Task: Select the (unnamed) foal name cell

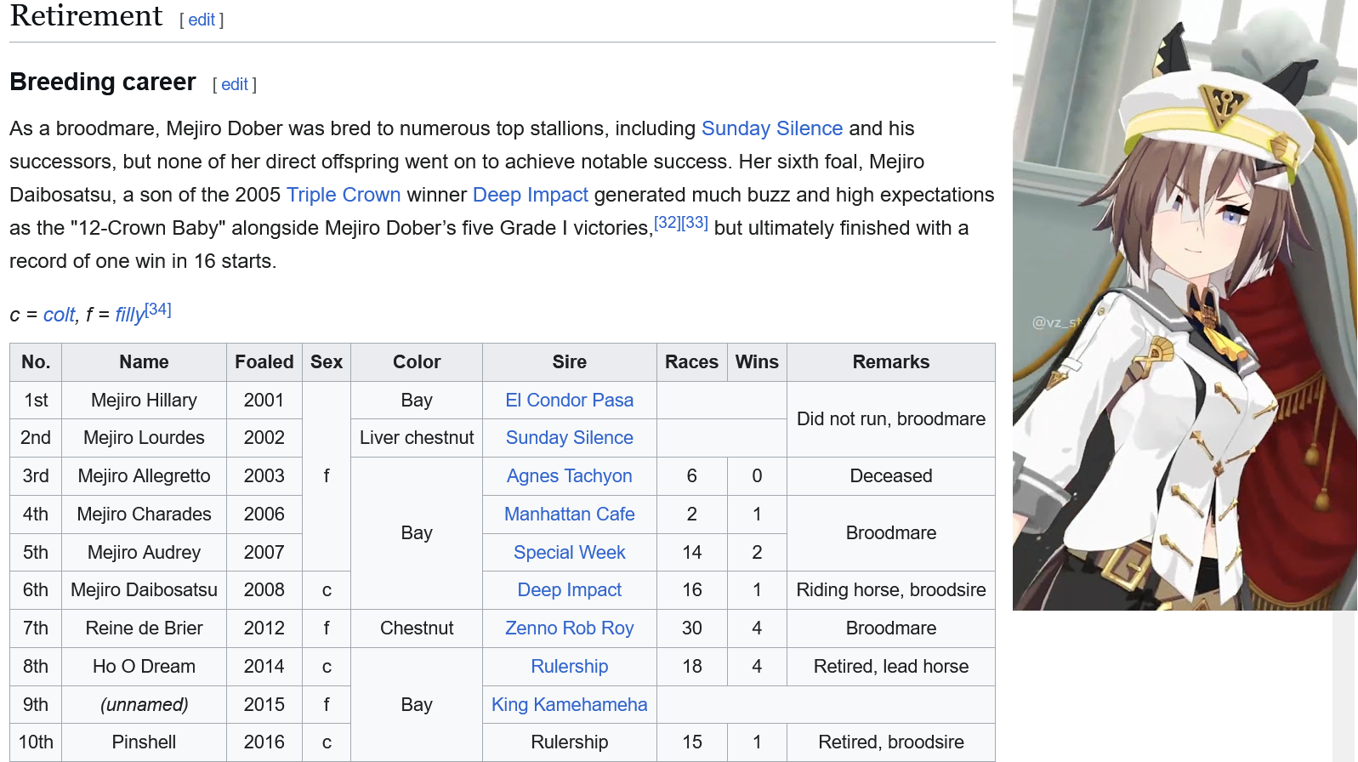Action: (145, 705)
